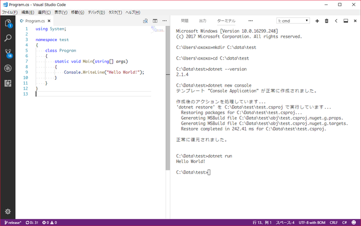Click the Console.WriteLine statement

coord(104,73)
